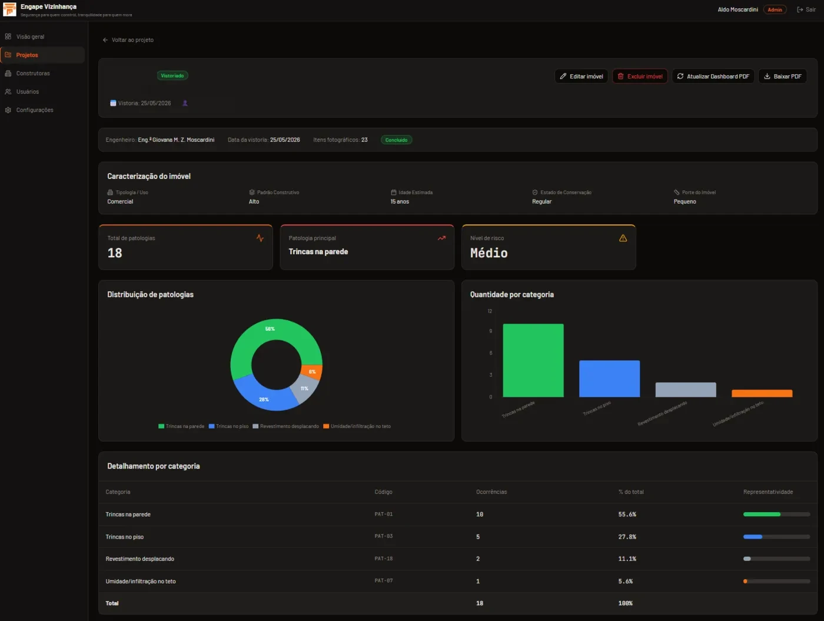Click Atualizar Dashboard PDF button
The height and width of the screenshot is (621, 824).
coord(713,76)
